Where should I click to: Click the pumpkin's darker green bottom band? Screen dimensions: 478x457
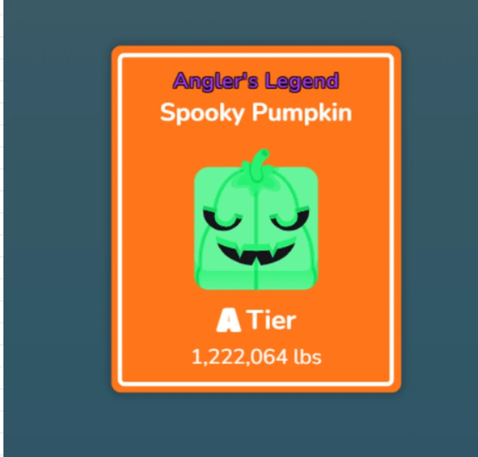[x=256, y=279]
